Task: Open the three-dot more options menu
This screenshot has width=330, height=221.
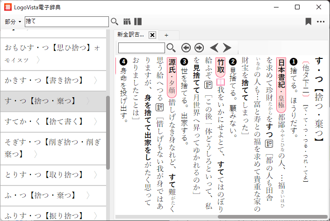Action: click(x=321, y=21)
